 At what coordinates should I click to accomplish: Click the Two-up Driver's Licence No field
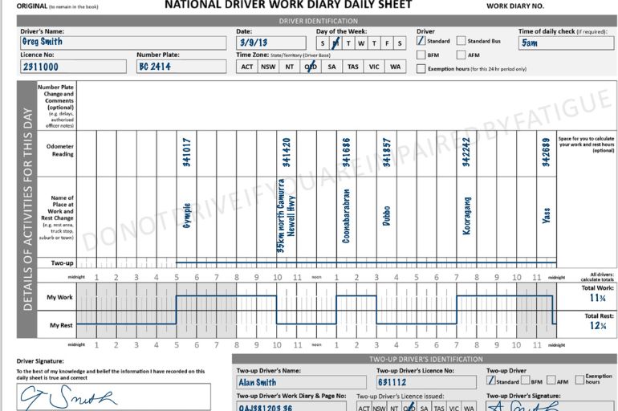(x=426, y=382)
